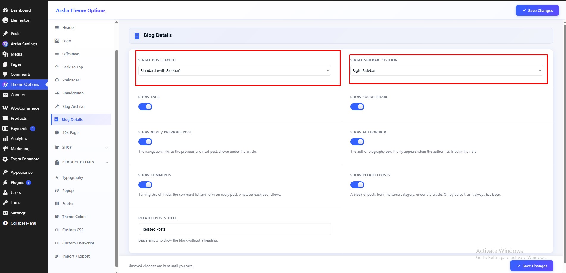Click the bottom Save Changes button

pos(531,266)
